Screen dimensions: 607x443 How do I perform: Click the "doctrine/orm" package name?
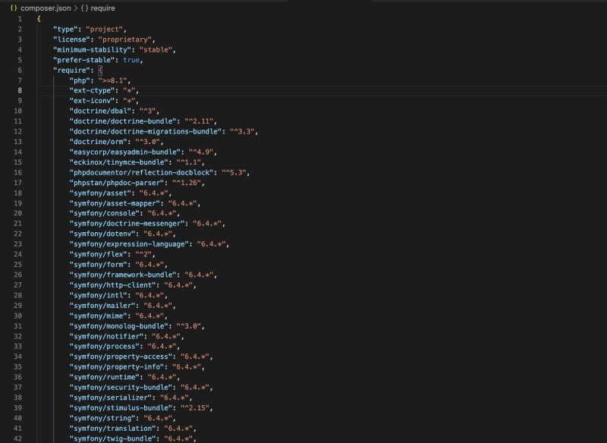click(x=98, y=142)
